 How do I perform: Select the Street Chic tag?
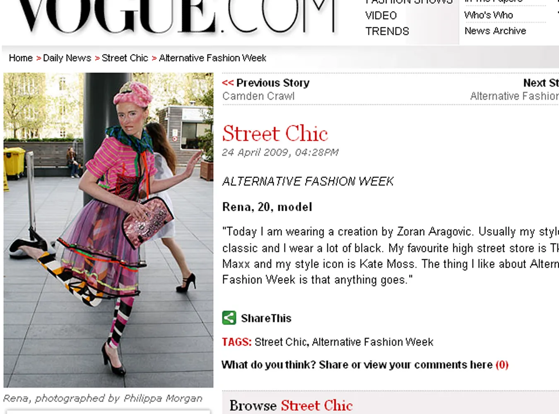pos(281,342)
